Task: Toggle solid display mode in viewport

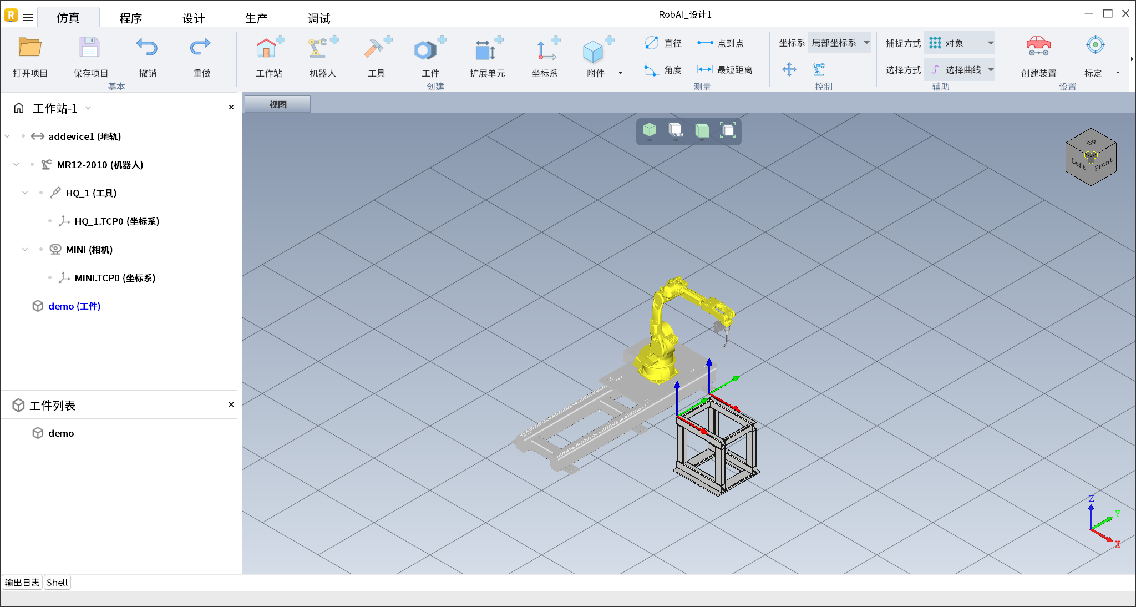Action: point(675,131)
